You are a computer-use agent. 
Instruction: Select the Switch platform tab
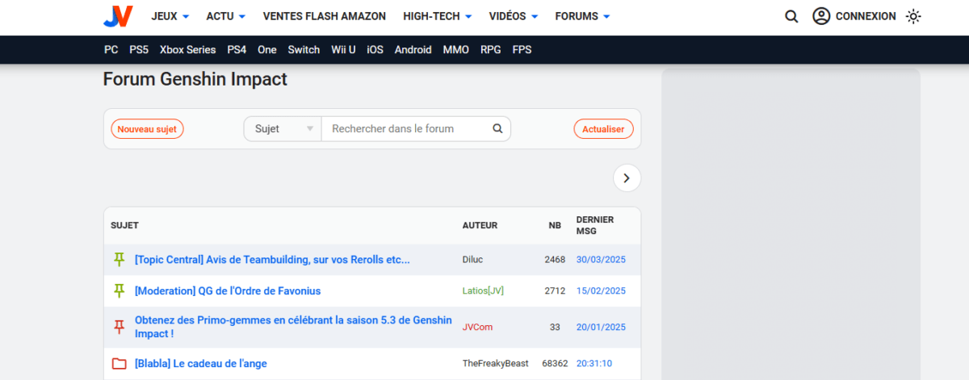(x=304, y=50)
